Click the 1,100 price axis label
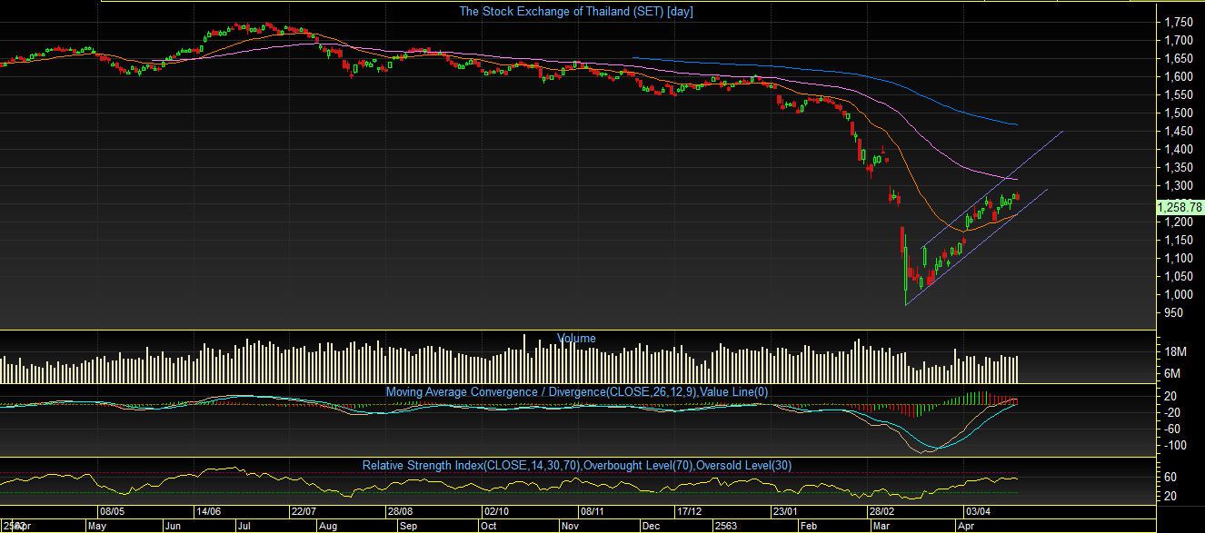Screen dimensions: 1205x533 [x=1179, y=258]
